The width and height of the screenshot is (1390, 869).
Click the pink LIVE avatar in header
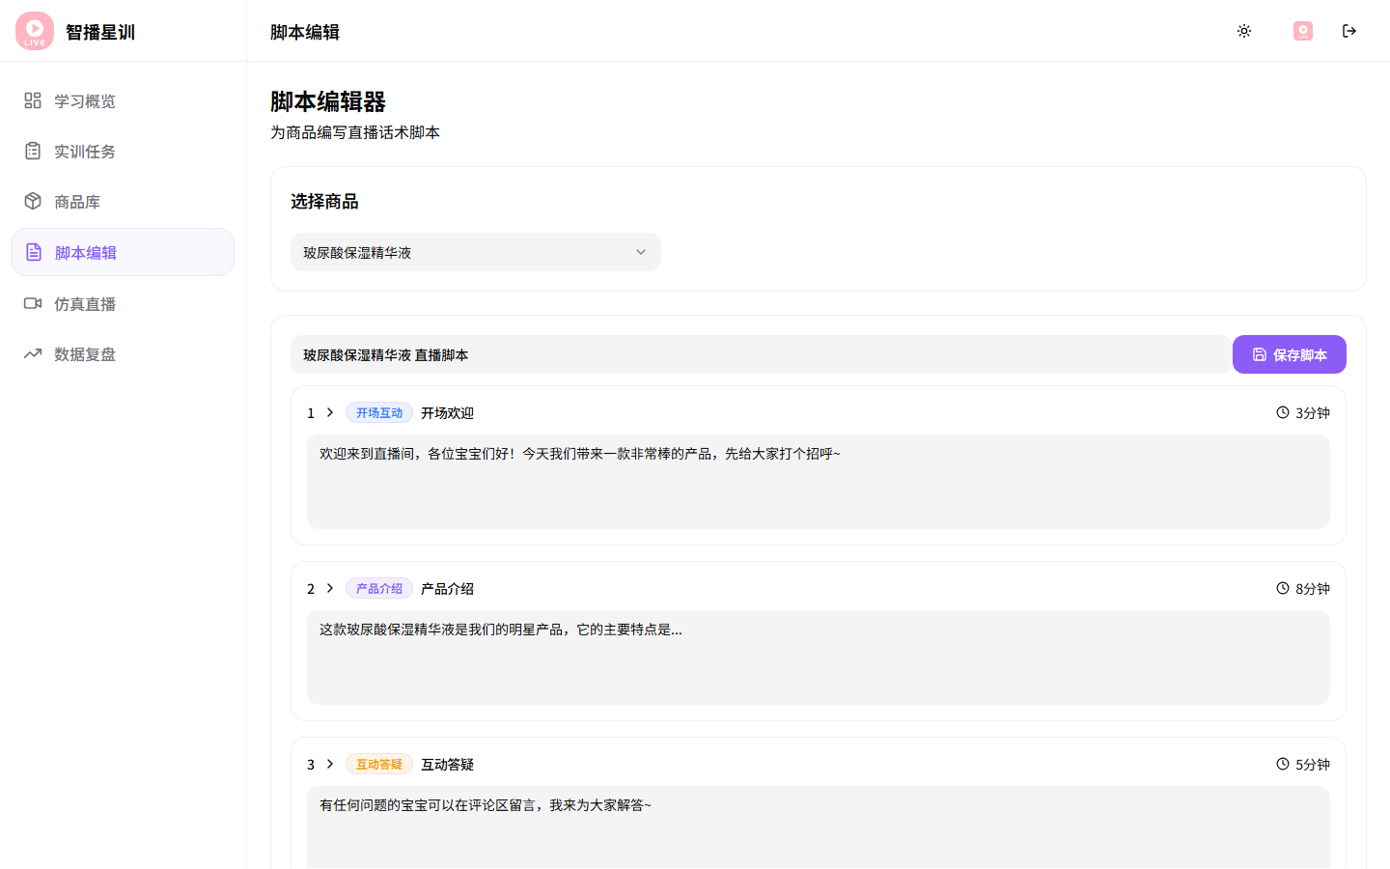(1302, 30)
